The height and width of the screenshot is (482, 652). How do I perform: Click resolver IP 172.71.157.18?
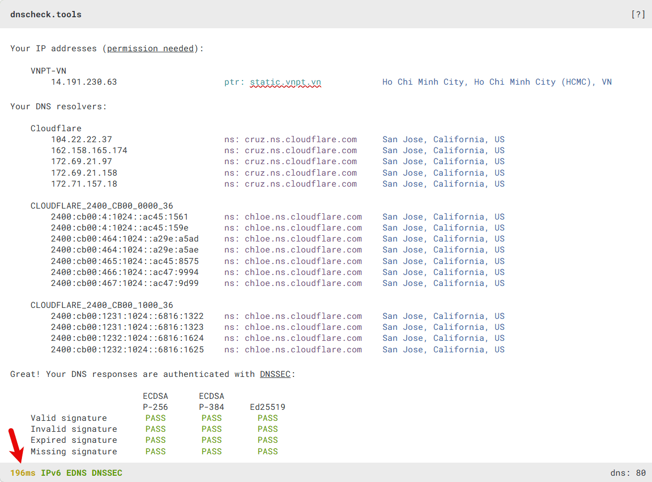click(x=84, y=184)
